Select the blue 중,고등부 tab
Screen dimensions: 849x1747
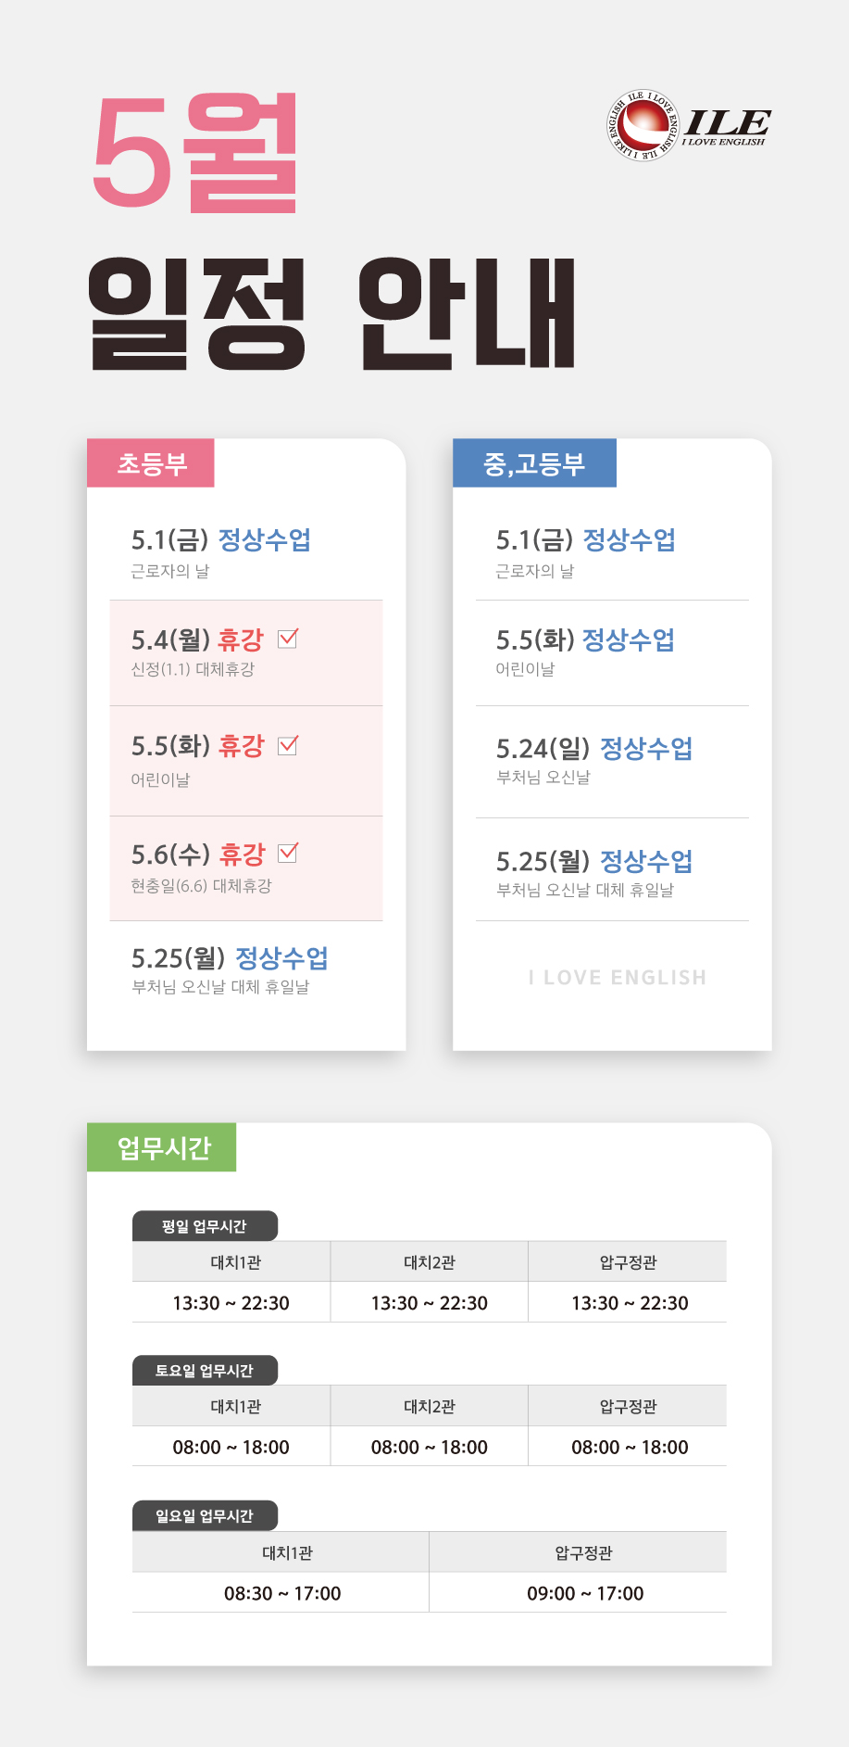534,463
